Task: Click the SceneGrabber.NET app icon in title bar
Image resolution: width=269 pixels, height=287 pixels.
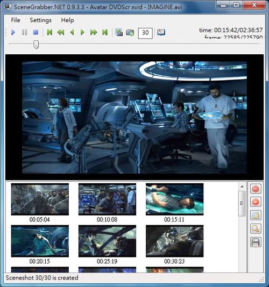Action: [8, 7]
